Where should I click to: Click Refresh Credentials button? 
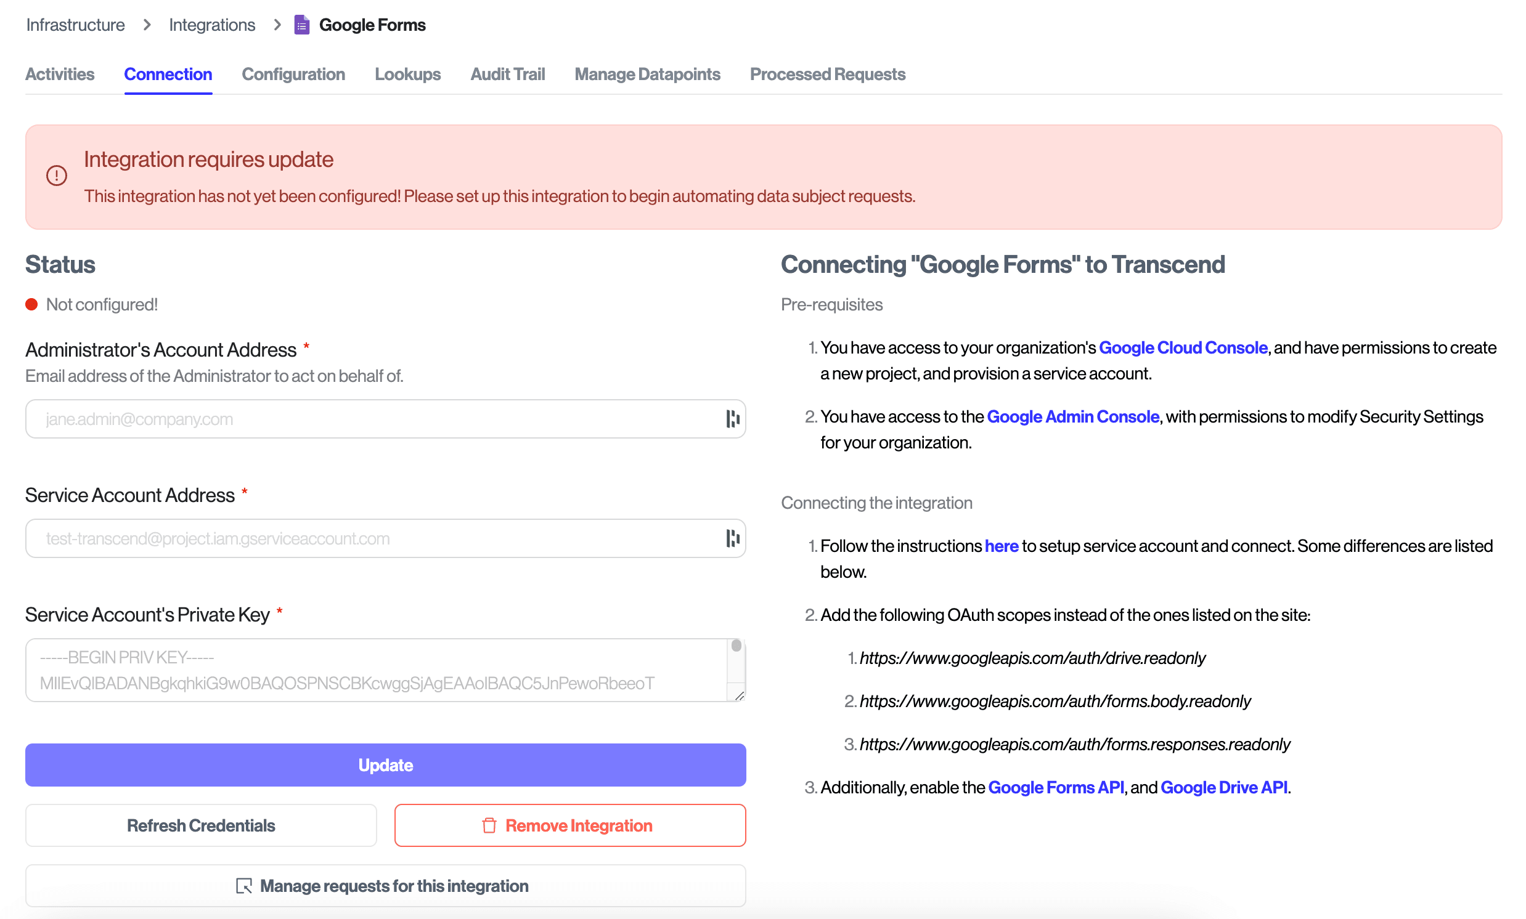201,825
